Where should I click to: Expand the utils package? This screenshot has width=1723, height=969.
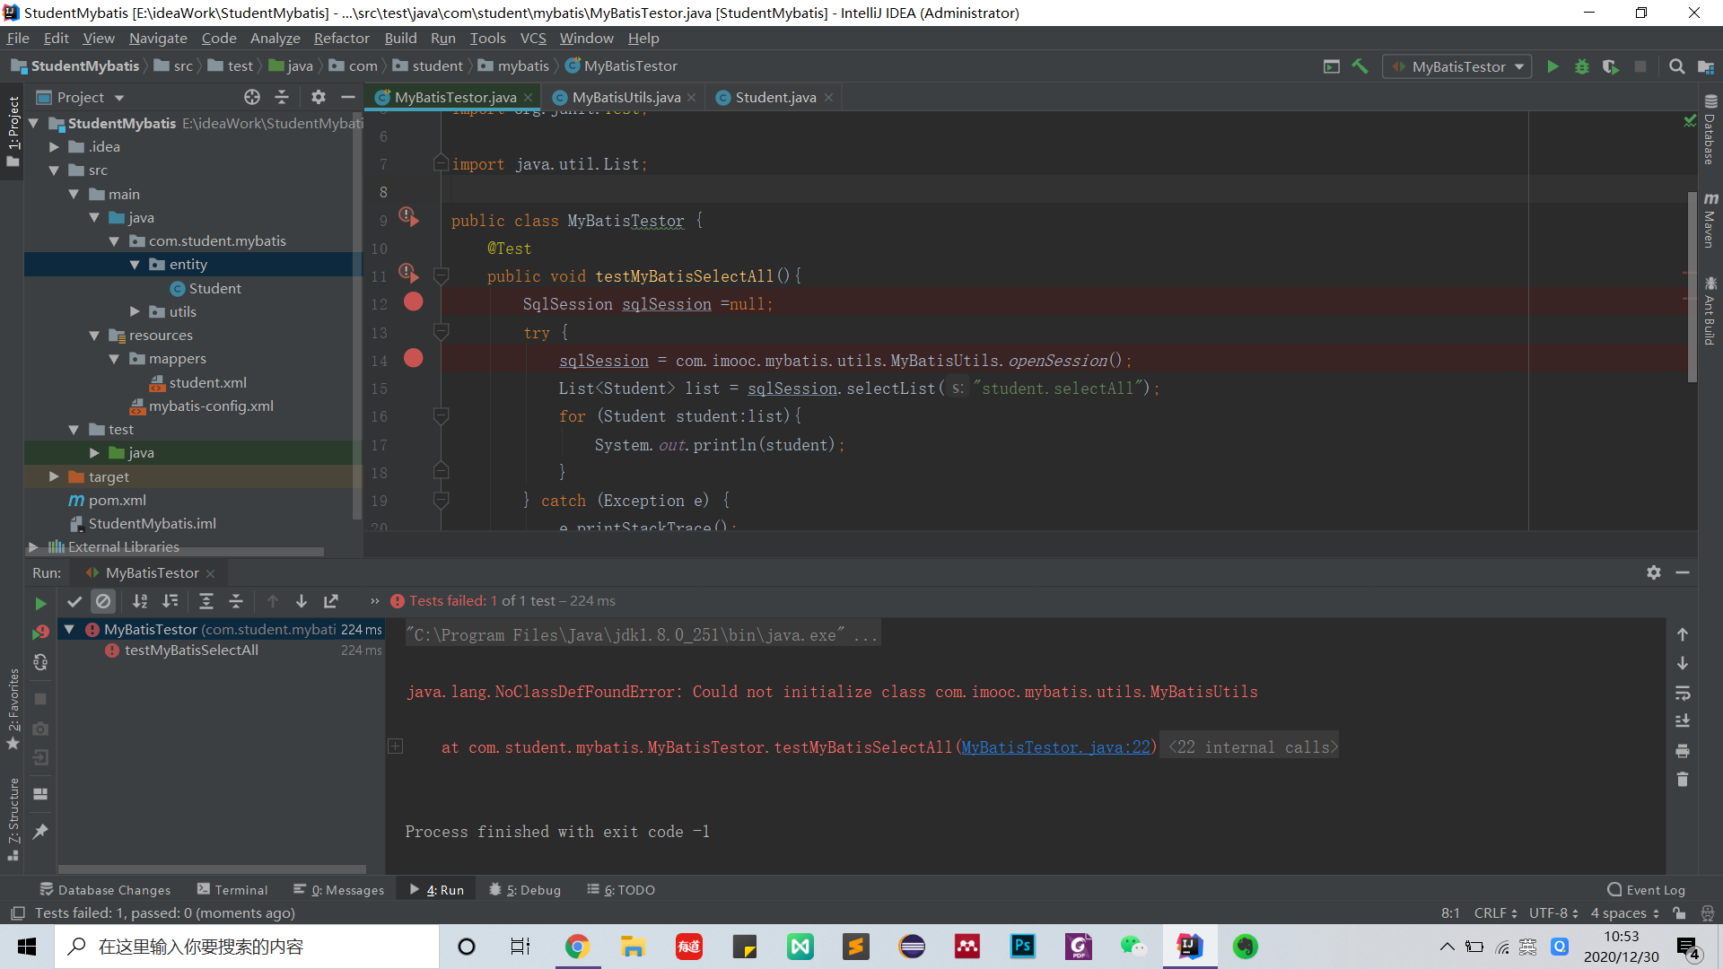coord(135,311)
